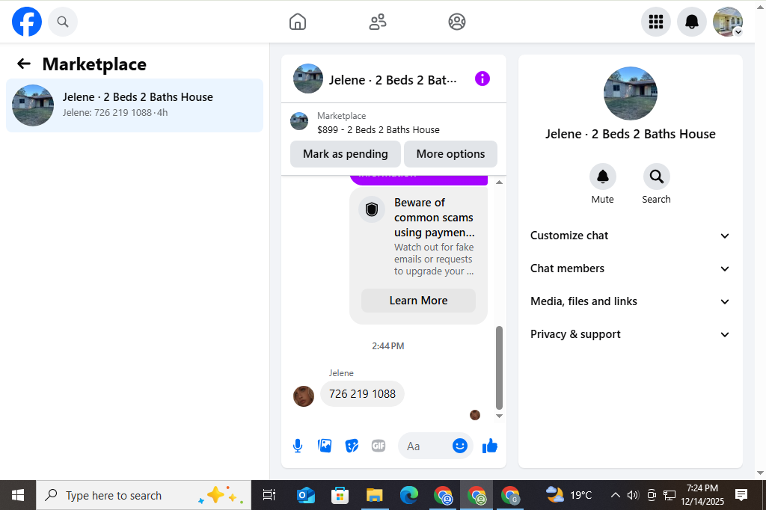Image resolution: width=766 pixels, height=510 pixels.
Task: Click the message bubble 726 219 1088
Action: pos(362,394)
